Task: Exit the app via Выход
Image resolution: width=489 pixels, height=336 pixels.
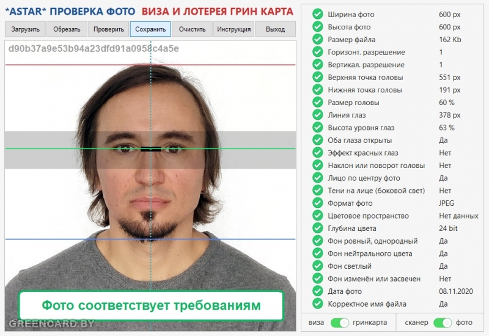Action: 276,29
